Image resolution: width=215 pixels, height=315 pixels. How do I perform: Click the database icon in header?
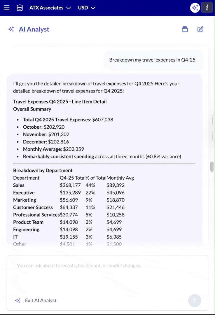click(x=20, y=8)
